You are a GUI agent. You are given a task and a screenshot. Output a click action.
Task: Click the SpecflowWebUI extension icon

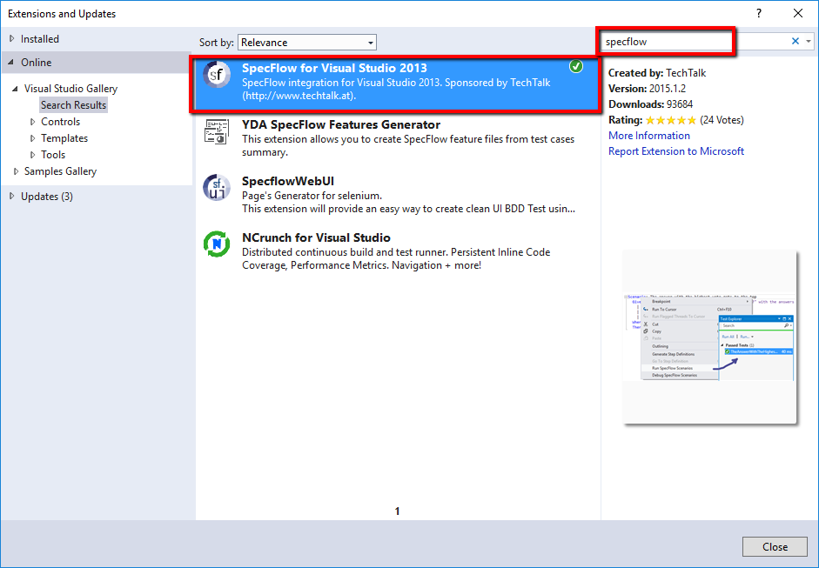pyautogui.click(x=216, y=187)
